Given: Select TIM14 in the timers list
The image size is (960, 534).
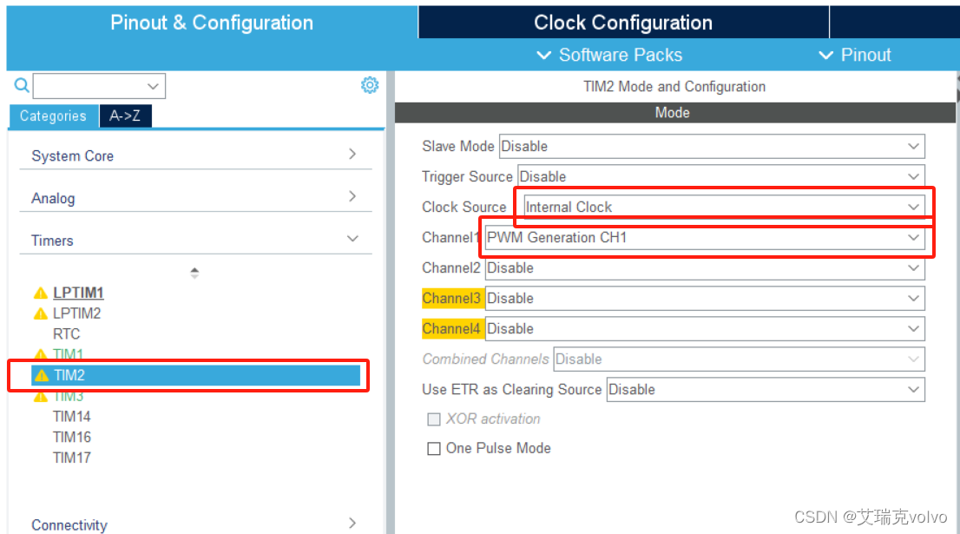Looking at the screenshot, I should tap(72, 417).
